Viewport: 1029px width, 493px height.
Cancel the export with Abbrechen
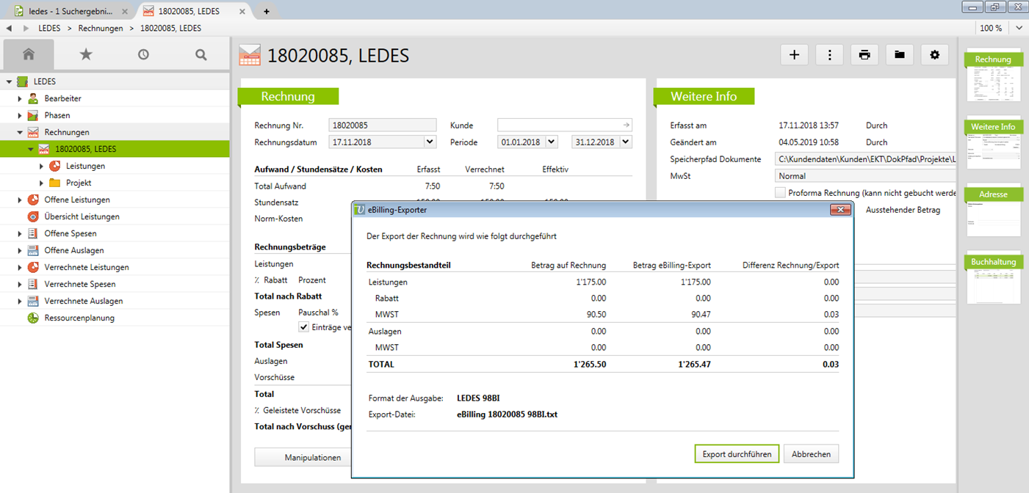click(811, 453)
